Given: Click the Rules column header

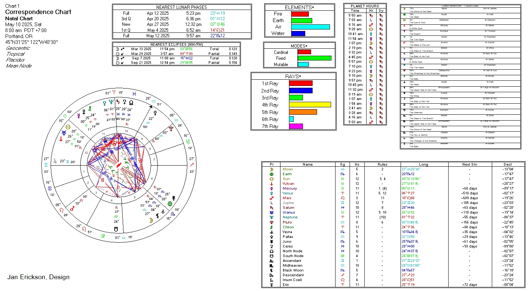Looking at the screenshot, I should (x=382, y=164).
